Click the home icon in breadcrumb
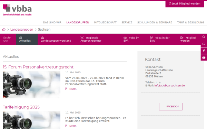 [x=4, y=30]
